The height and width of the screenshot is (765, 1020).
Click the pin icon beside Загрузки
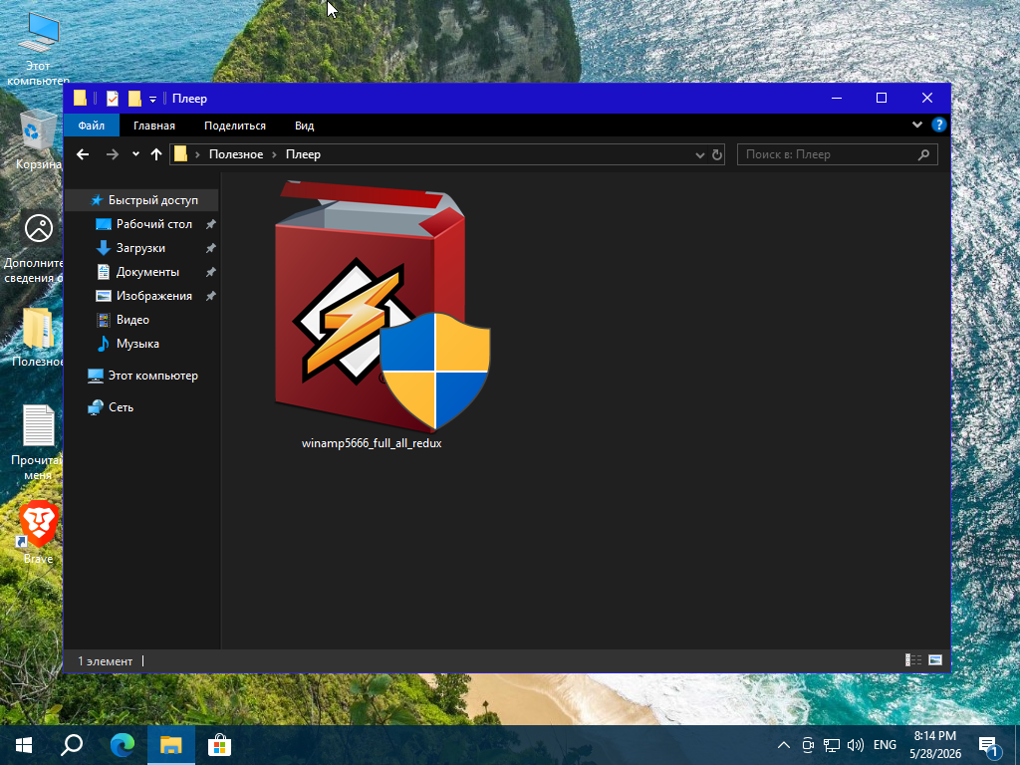click(211, 248)
